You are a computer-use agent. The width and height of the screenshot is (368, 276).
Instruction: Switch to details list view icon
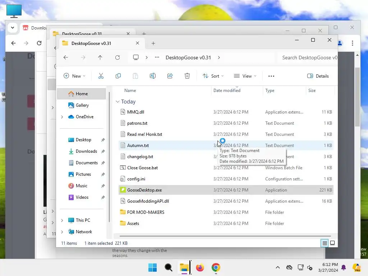[325, 243]
